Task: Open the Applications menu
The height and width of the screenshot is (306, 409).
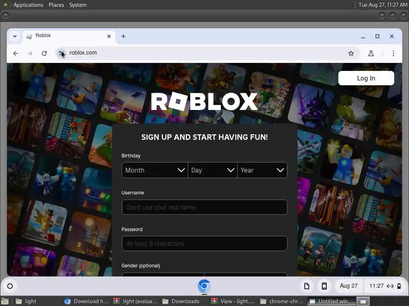Action: pos(28,5)
